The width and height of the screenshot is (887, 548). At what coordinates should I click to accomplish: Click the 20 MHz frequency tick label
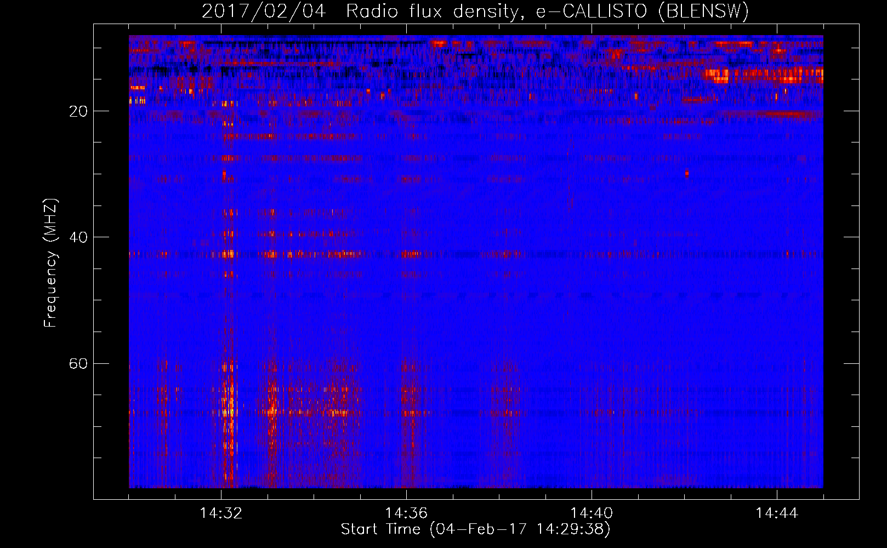click(x=78, y=111)
